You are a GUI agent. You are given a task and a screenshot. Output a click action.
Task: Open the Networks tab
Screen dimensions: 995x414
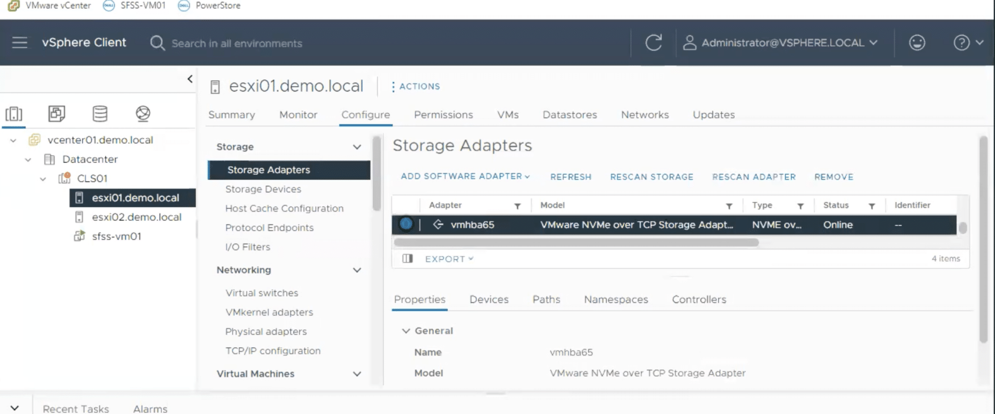tap(645, 115)
